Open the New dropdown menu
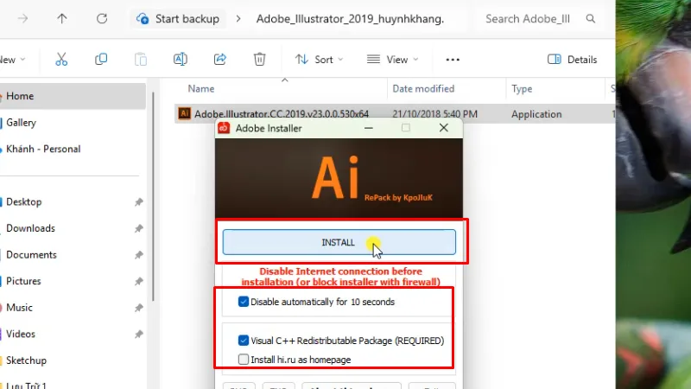Screen dimensions: 691x389 click(x=12, y=60)
